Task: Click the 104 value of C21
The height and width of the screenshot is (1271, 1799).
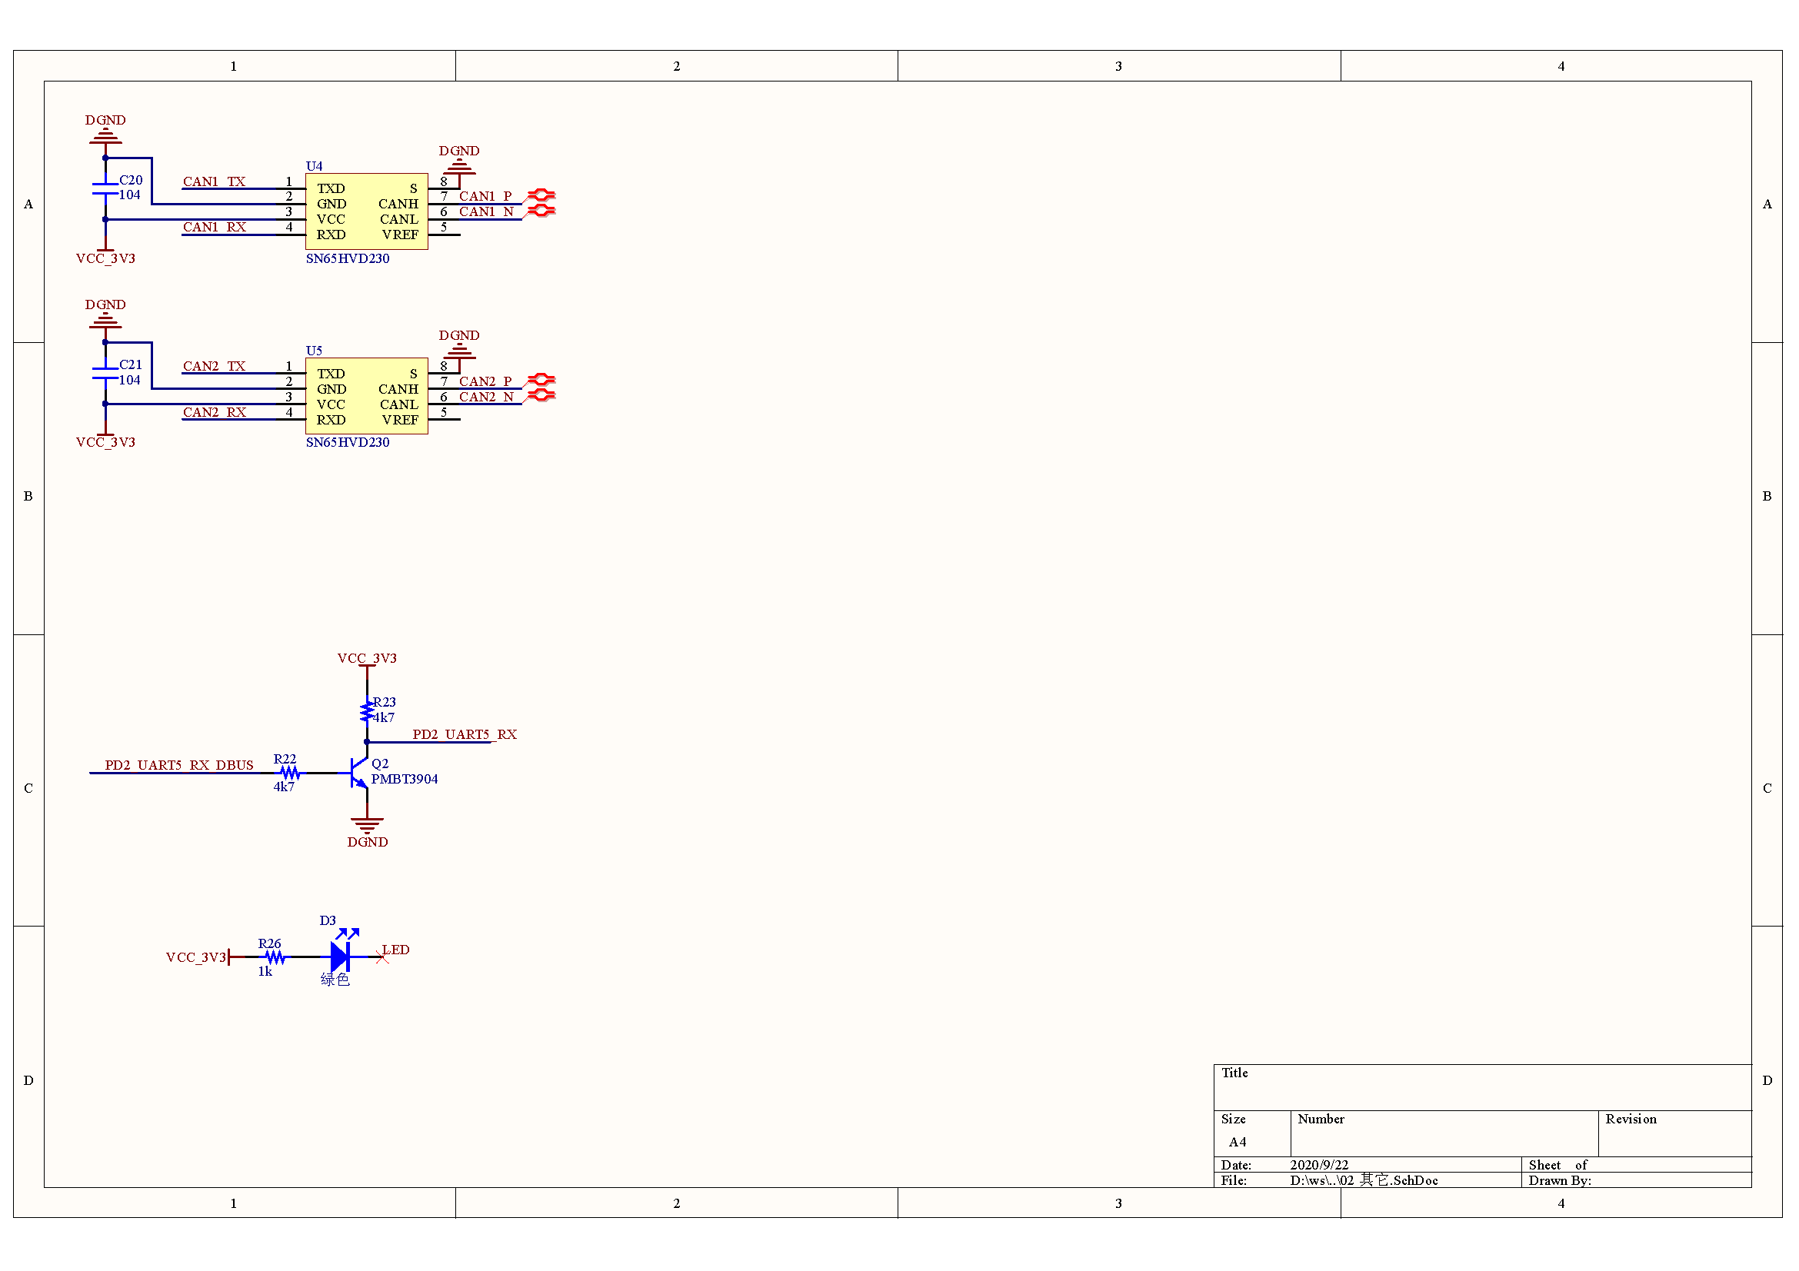Action: pos(129,380)
